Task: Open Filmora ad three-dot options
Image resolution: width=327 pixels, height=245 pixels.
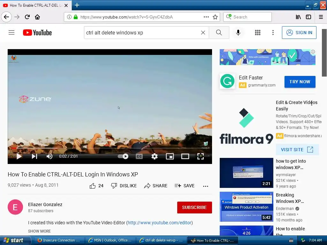Action: (x=312, y=103)
